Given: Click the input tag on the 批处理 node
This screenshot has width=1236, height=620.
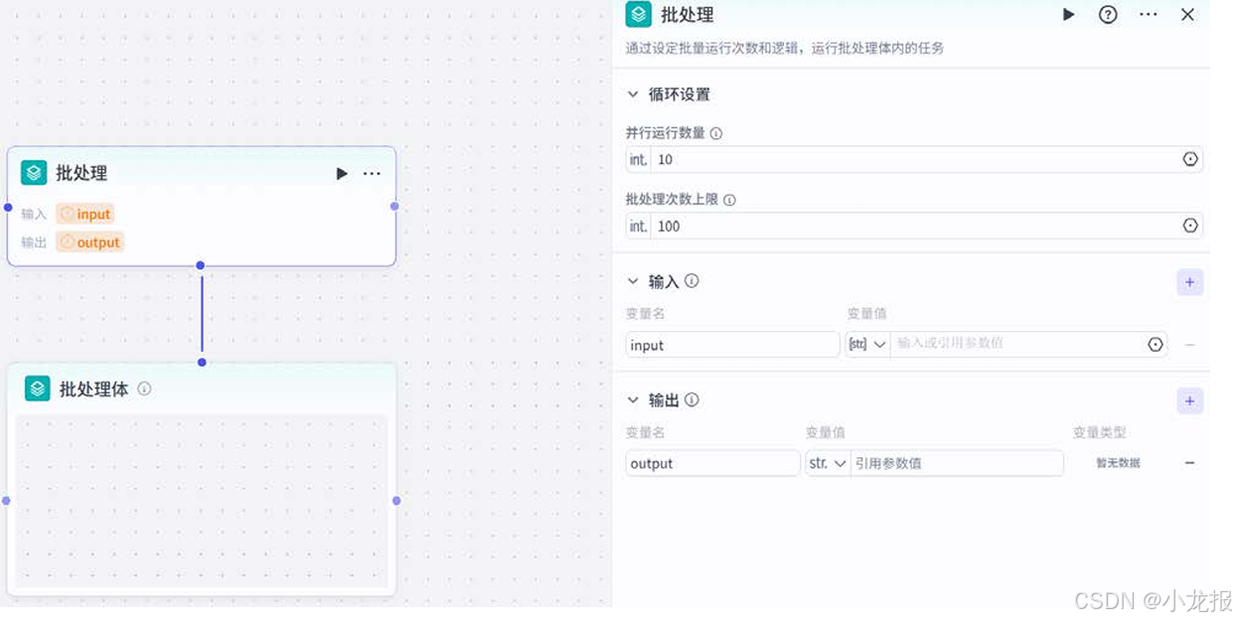Looking at the screenshot, I should point(85,214).
